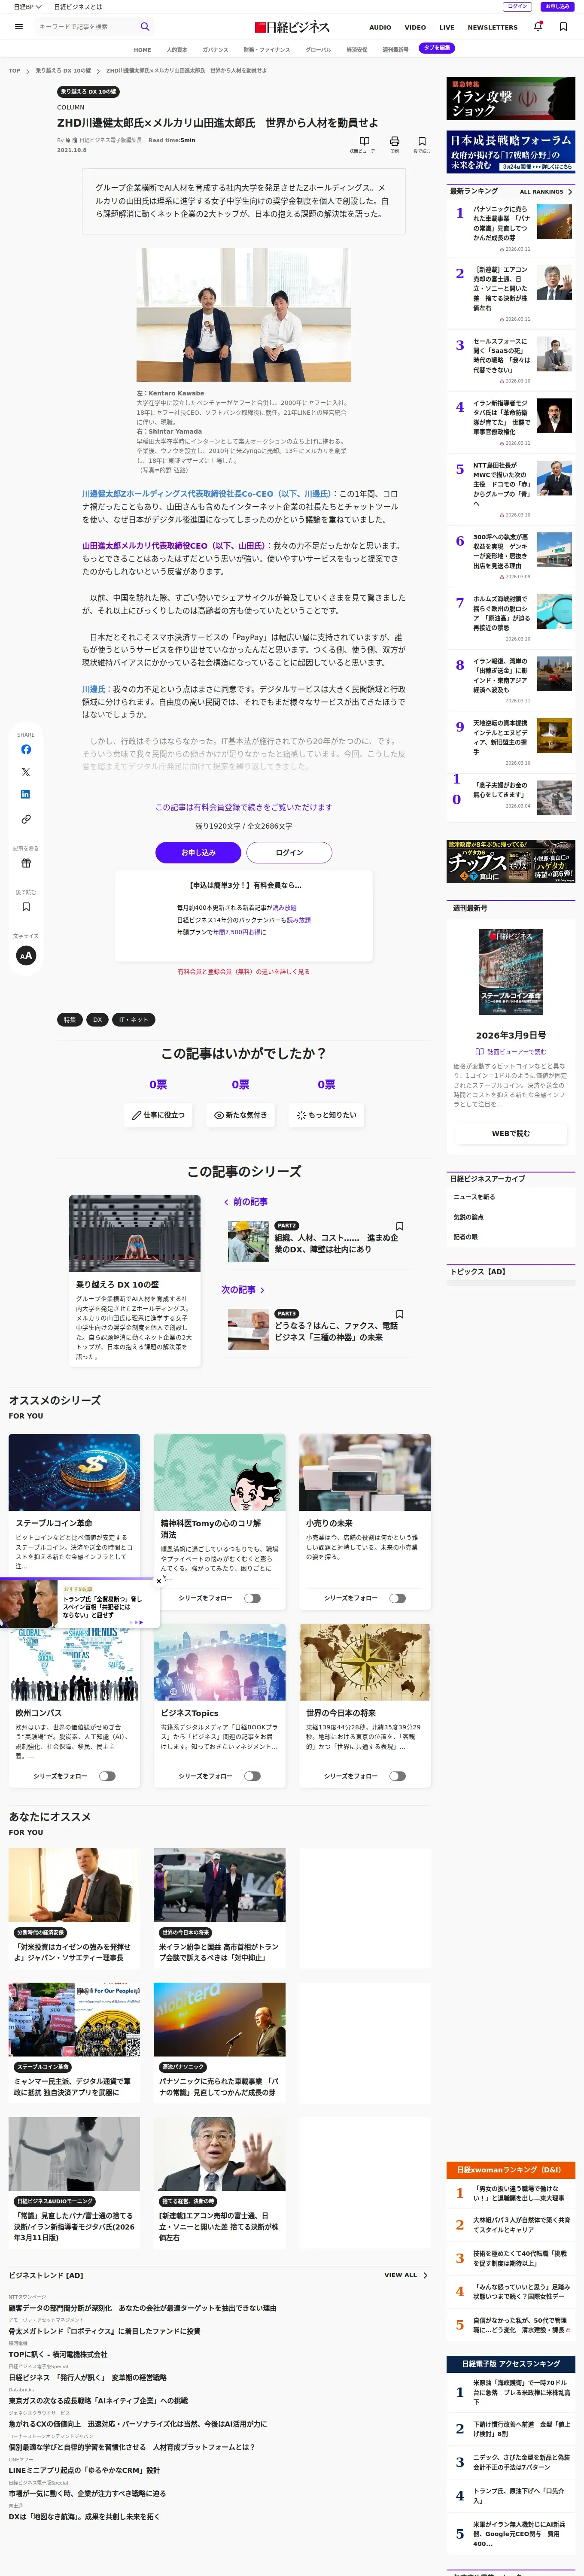Open the 人的資本 nav tab

176,49
